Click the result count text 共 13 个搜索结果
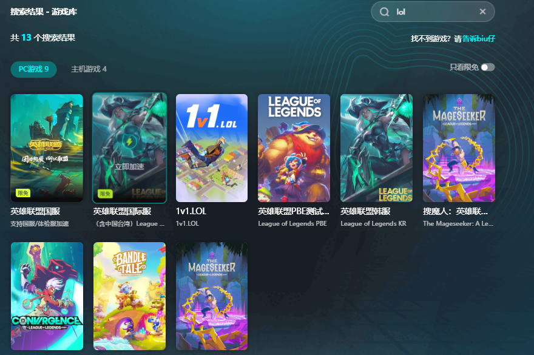Viewport: 534px width, 355px height. click(x=43, y=38)
